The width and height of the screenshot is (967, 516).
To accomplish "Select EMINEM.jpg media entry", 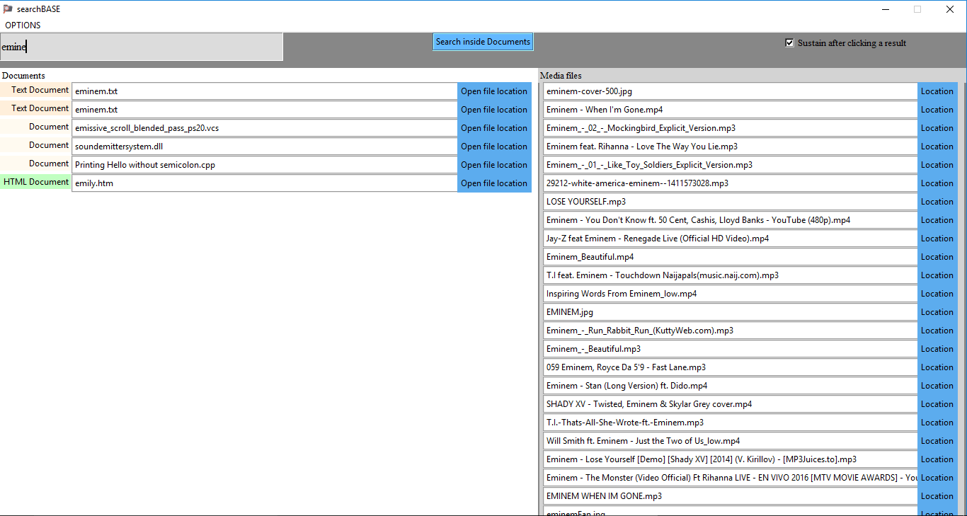I will 731,312.
